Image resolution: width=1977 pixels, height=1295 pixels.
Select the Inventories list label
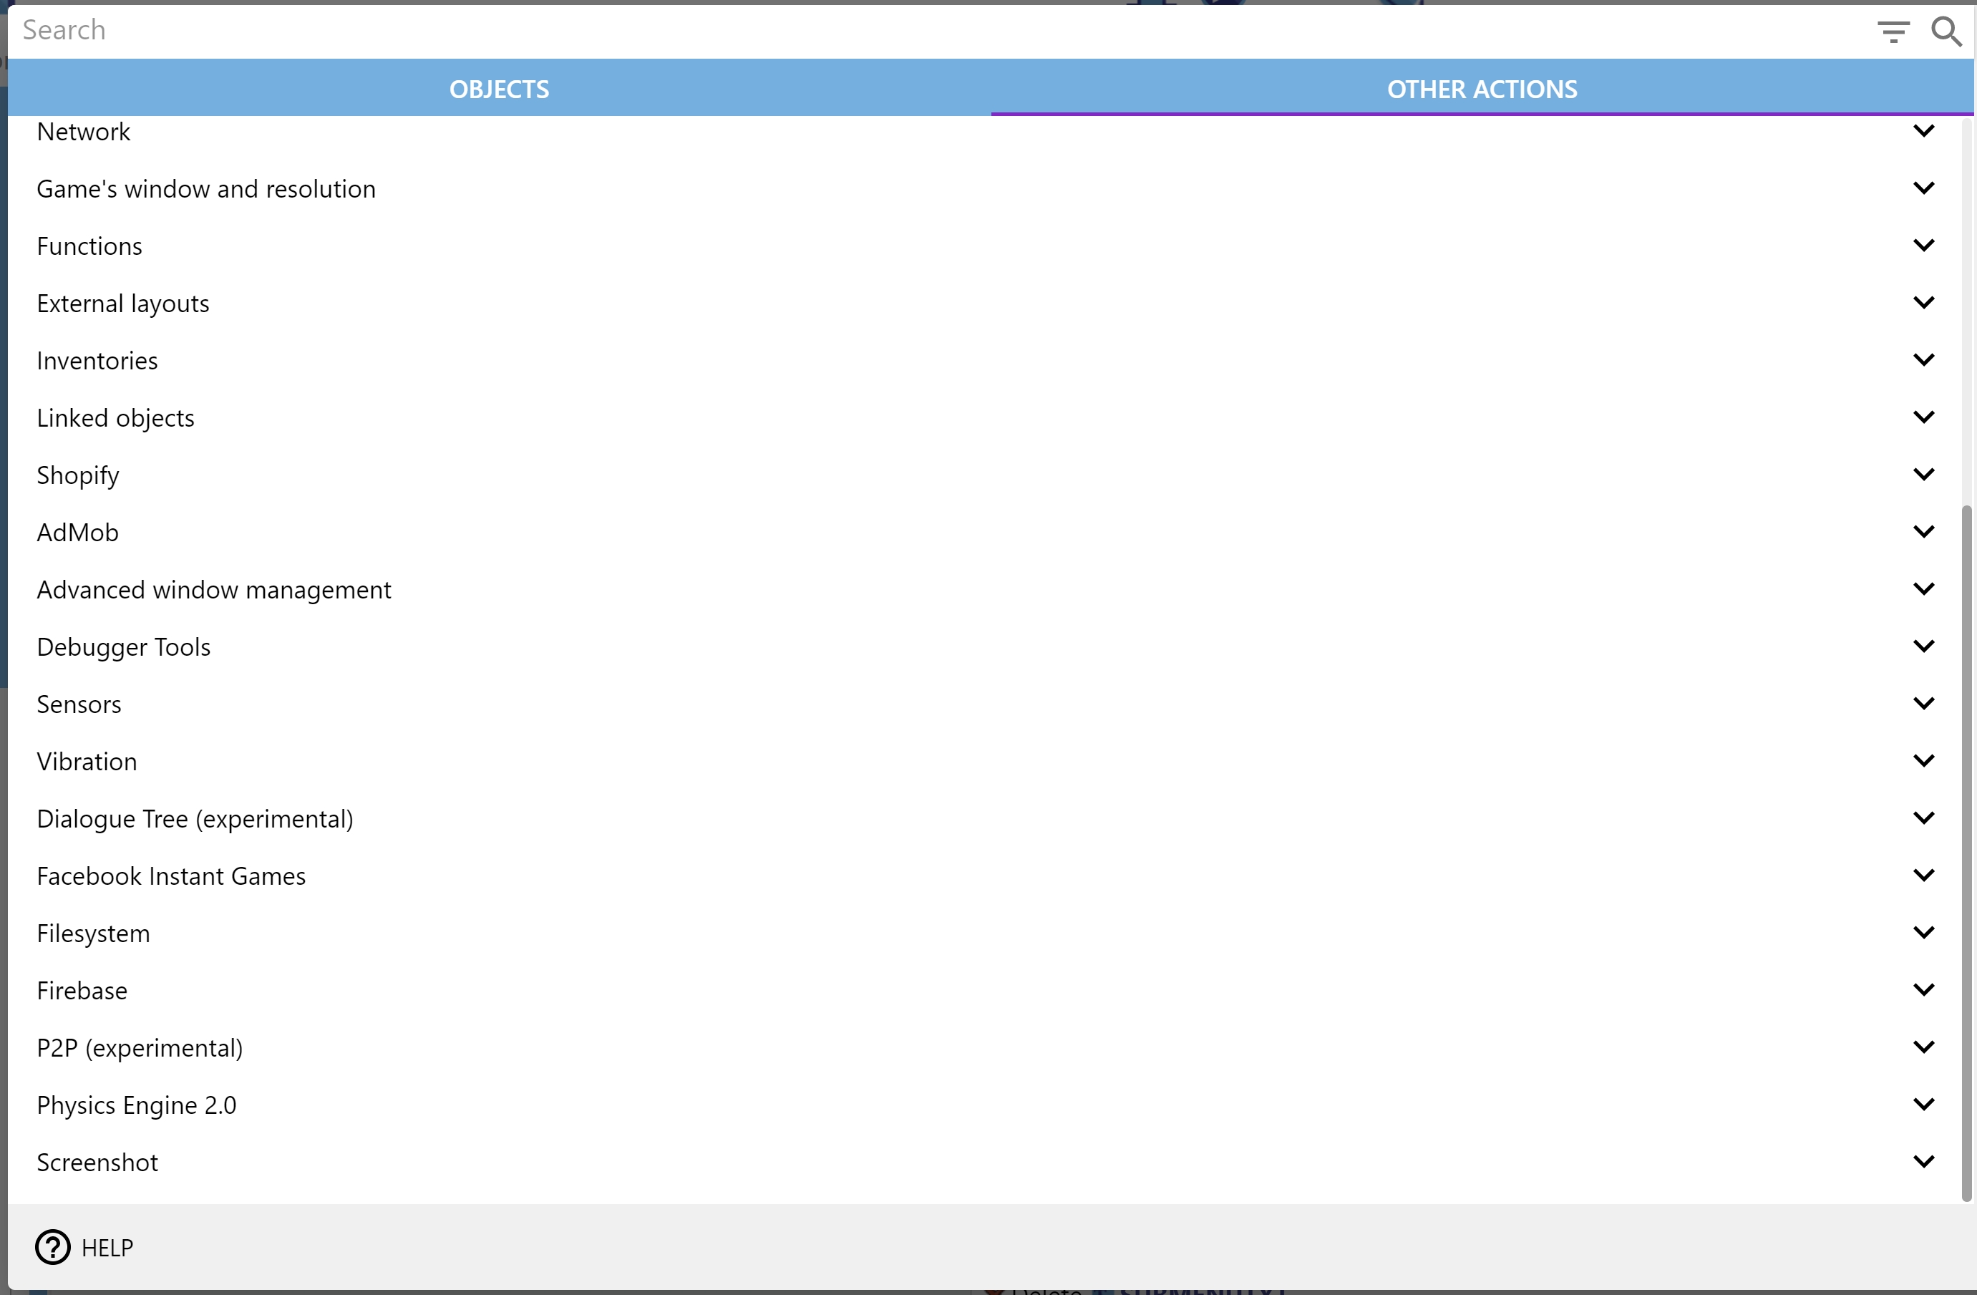[x=97, y=361]
